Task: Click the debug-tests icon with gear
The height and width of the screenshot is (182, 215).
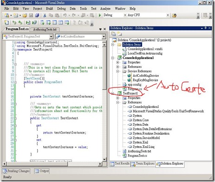Action: coord(34,23)
